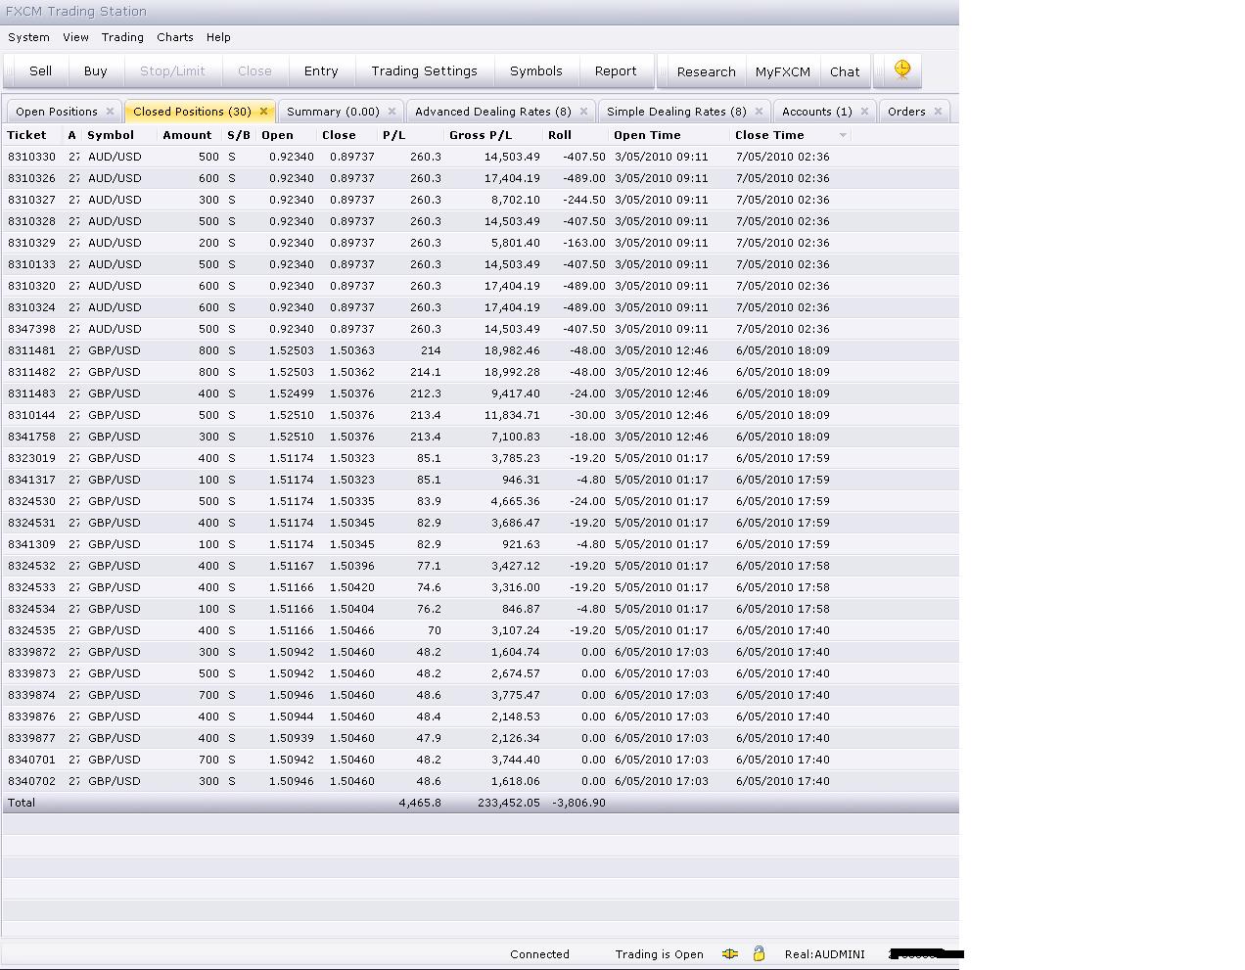1245x970 pixels.
Task: Select ticket 8311482 row
Action: (x=480, y=372)
